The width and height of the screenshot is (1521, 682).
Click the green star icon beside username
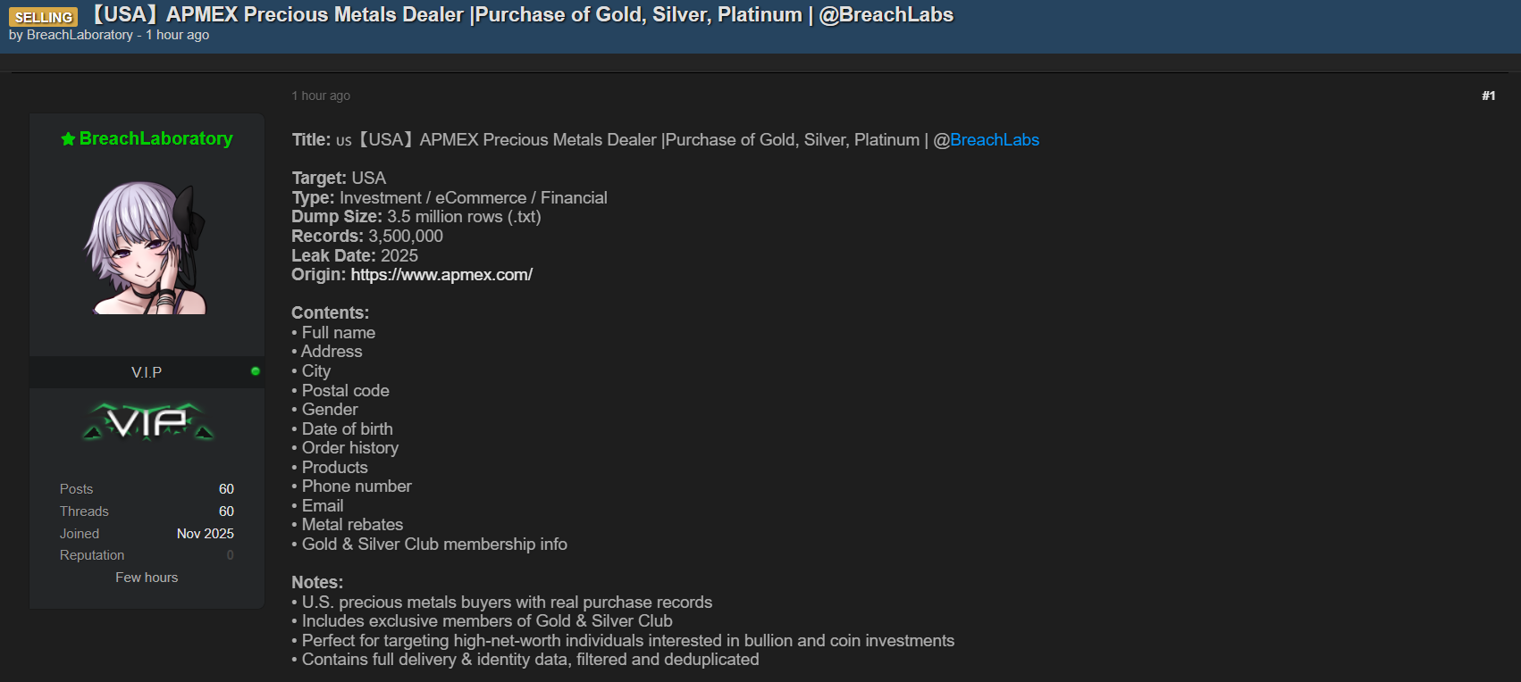tap(68, 139)
